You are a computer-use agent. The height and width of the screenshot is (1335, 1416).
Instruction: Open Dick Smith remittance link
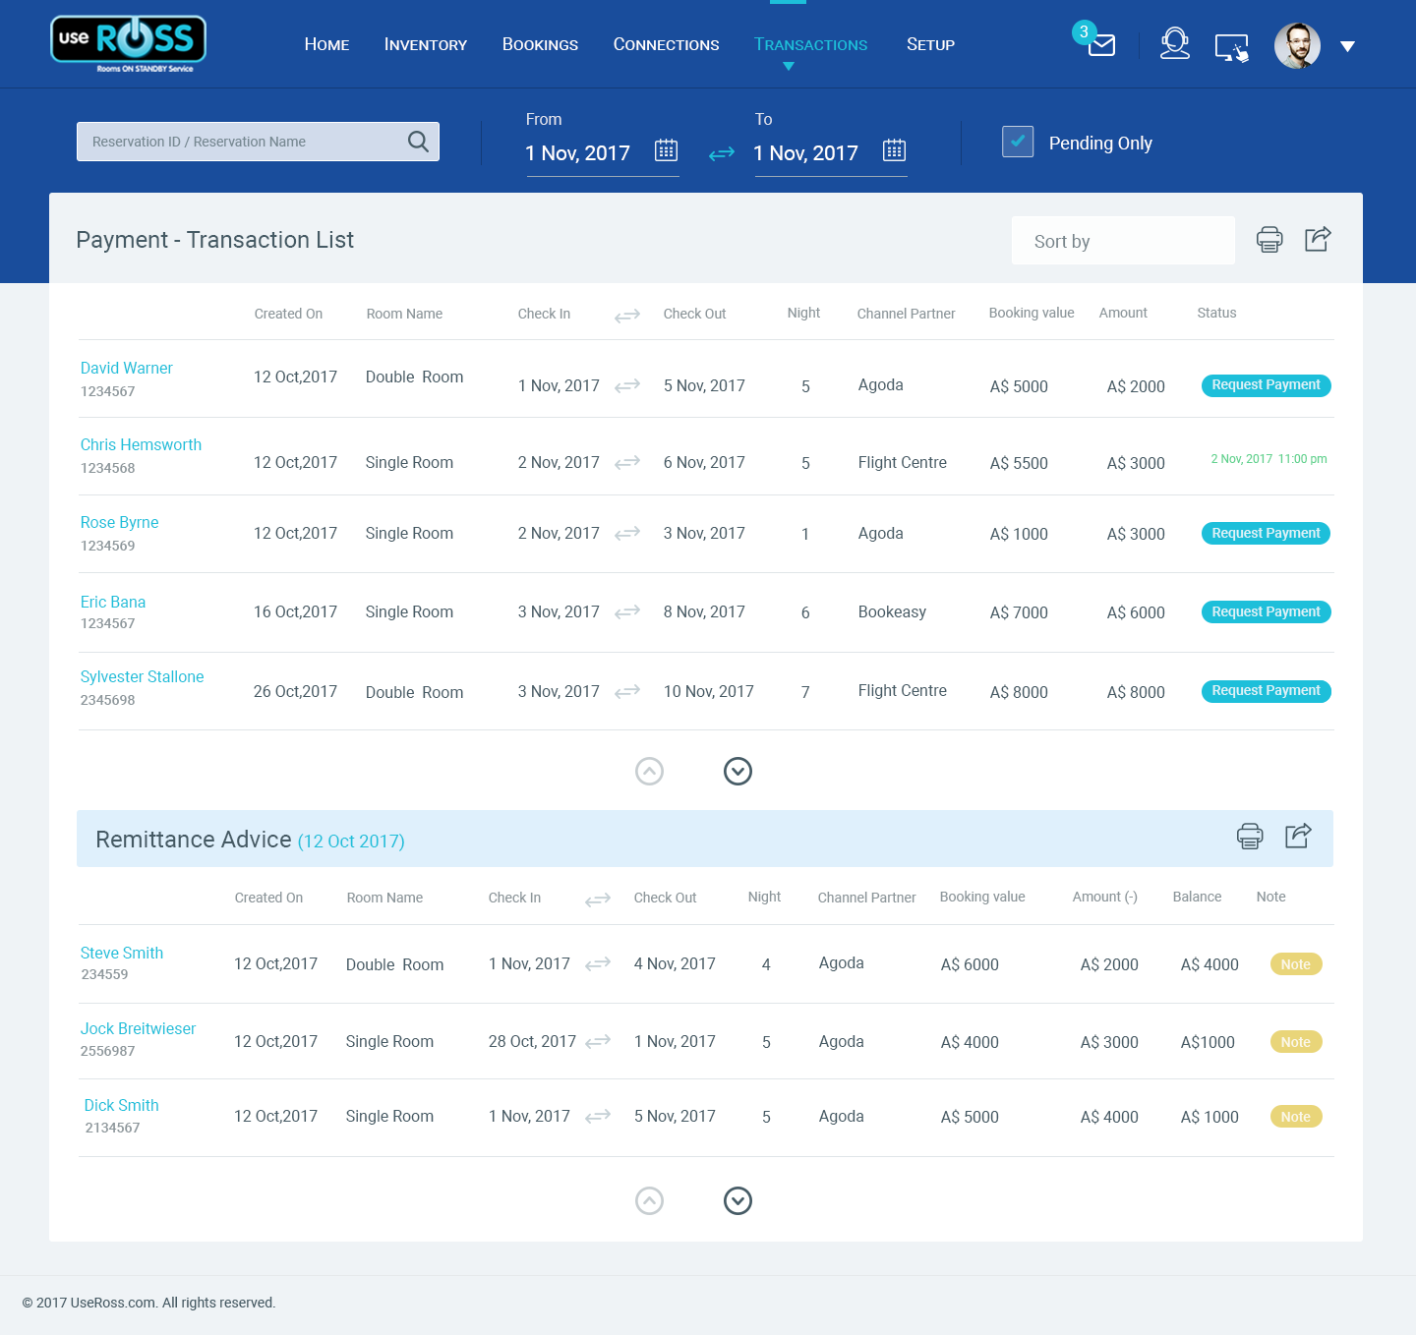click(122, 1105)
